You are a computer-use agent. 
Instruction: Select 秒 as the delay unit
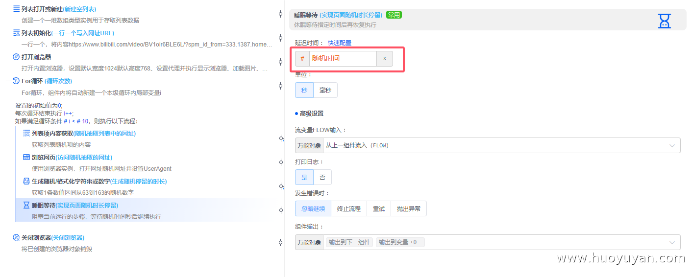tap(304, 90)
